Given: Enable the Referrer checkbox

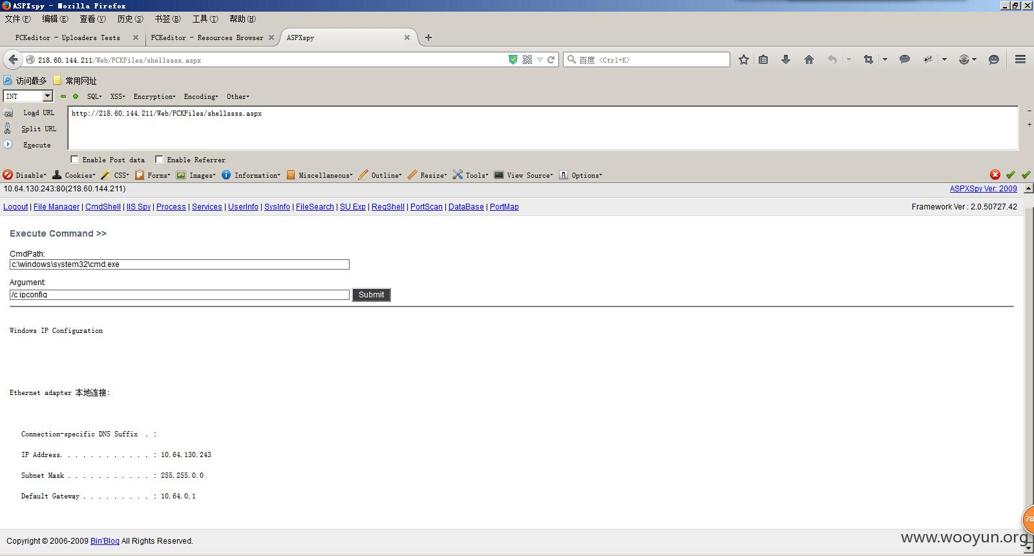Looking at the screenshot, I should (x=159, y=159).
